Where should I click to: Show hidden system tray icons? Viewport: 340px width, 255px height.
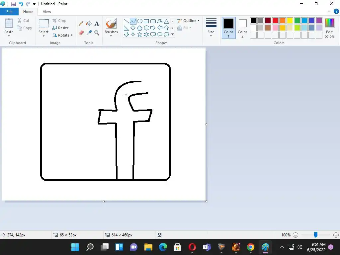(x=282, y=247)
